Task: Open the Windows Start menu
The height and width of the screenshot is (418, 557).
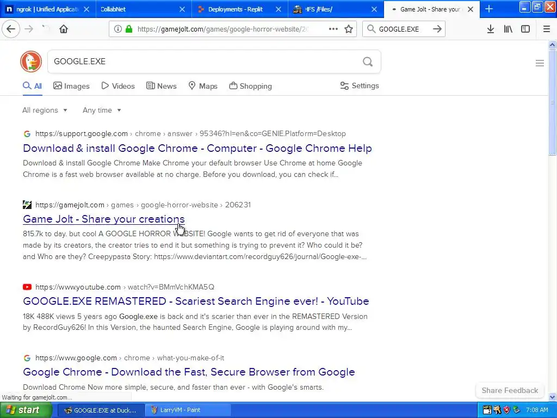Action: 26,410
